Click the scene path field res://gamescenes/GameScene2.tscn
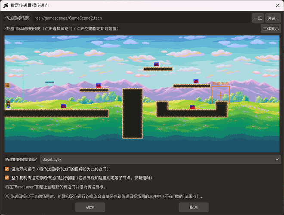 [x=141, y=18]
